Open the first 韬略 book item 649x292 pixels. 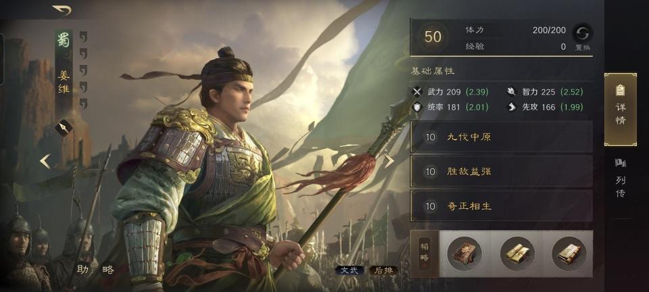point(464,253)
